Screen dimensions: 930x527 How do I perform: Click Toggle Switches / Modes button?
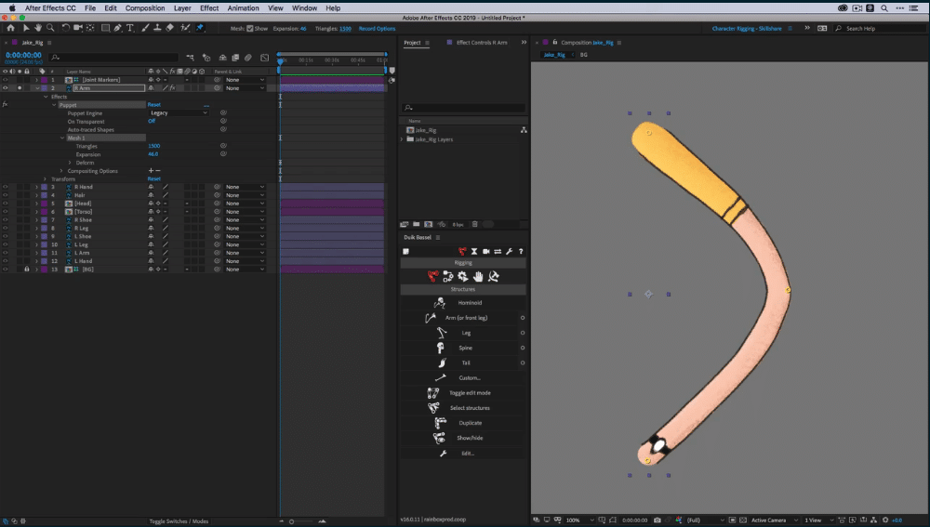[179, 521]
